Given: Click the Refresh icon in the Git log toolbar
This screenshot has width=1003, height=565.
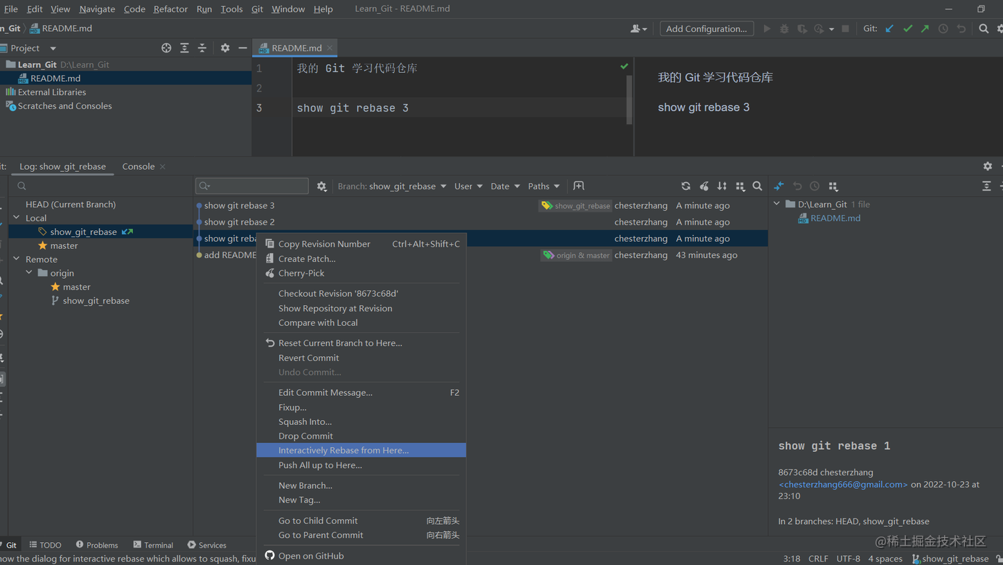Looking at the screenshot, I should (x=685, y=186).
